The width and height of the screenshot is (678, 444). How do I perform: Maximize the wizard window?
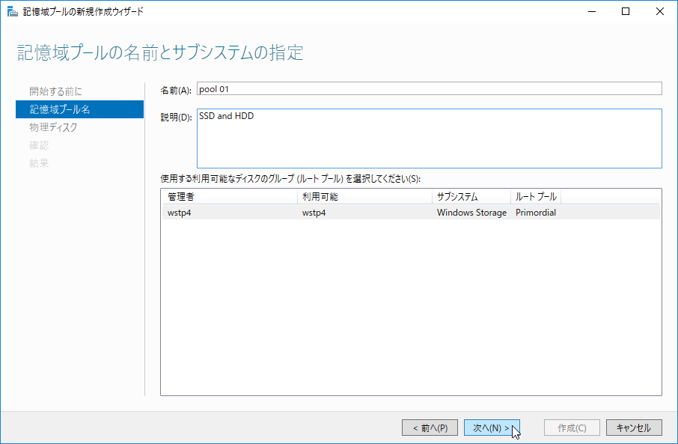(626, 12)
